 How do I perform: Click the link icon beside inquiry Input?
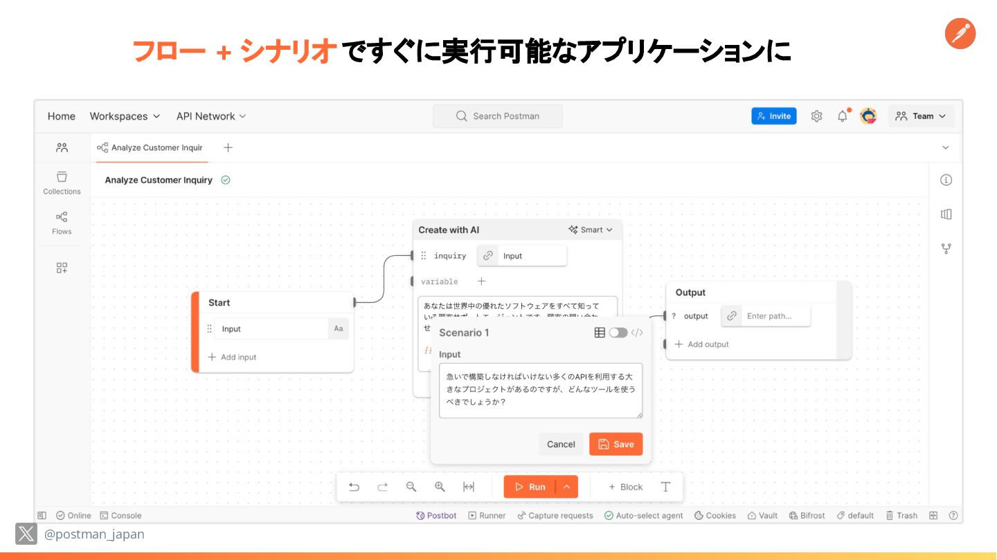[487, 256]
